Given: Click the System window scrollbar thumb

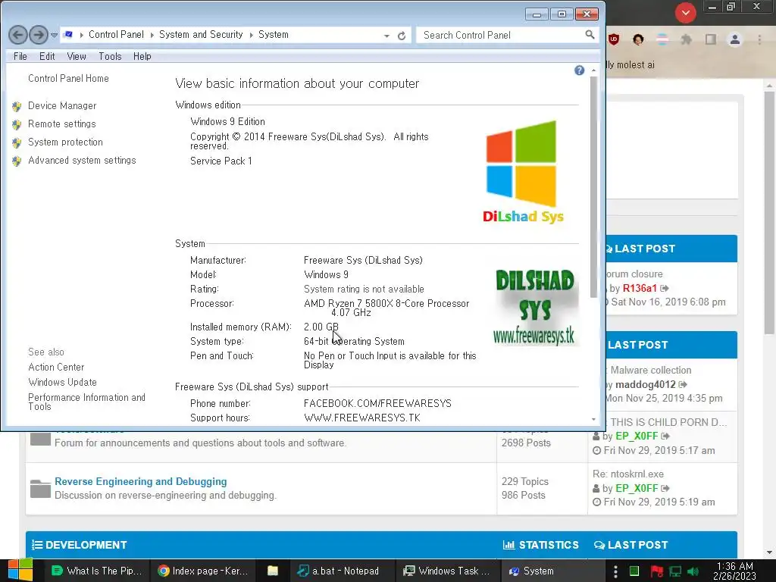Looking at the screenshot, I should [593, 187].
